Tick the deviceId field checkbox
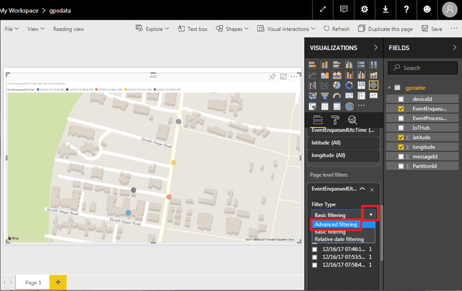This screenshot has width=462, height=291. tap(401, 99)
